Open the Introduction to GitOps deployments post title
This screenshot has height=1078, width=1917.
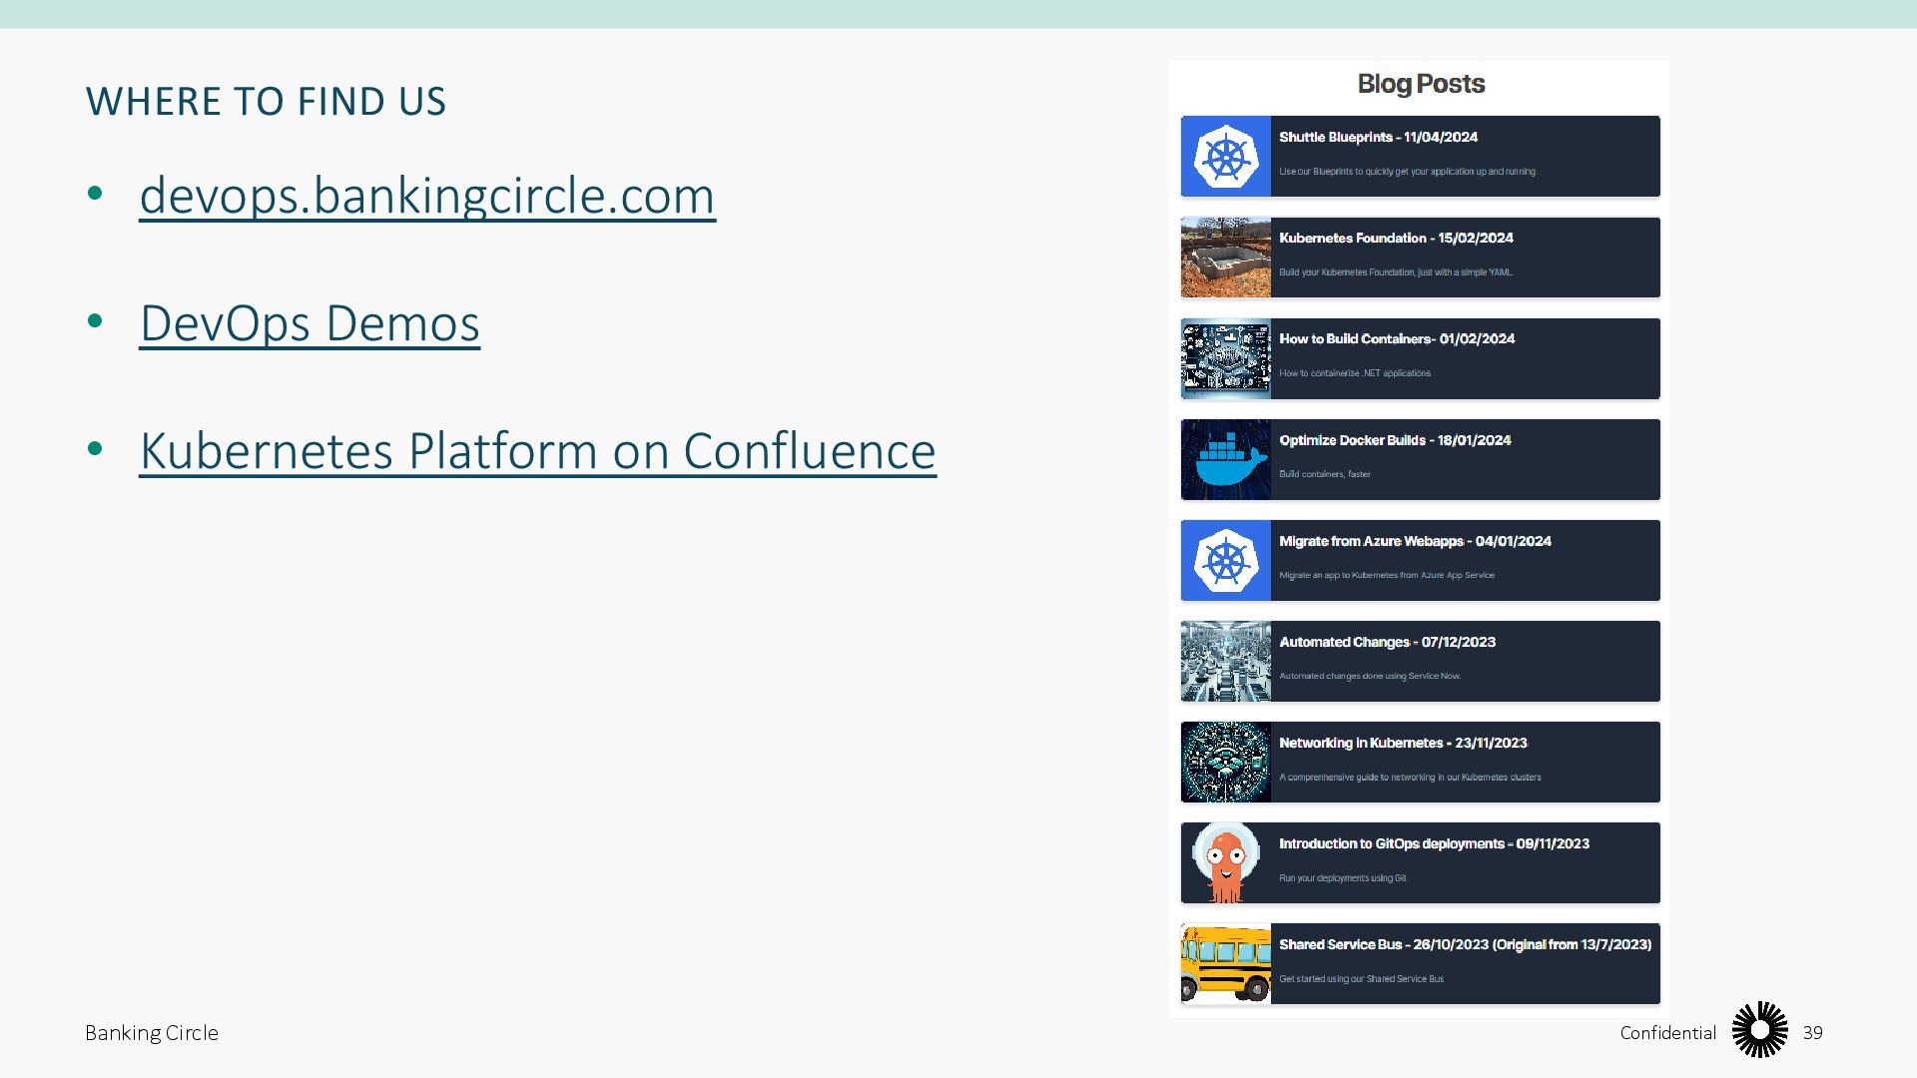click(x=1434, y=843)
